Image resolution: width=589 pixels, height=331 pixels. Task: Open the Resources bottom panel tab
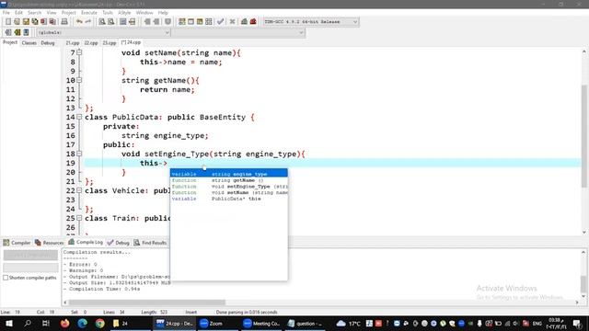tap(49, 243)
